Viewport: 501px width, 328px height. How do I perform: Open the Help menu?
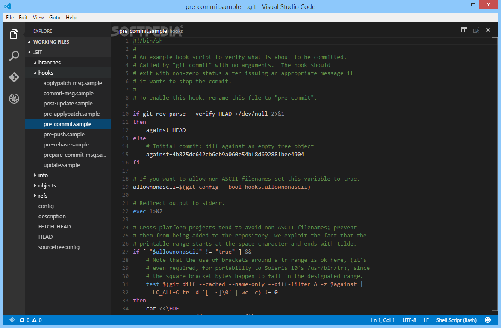(x=71, y=17)
